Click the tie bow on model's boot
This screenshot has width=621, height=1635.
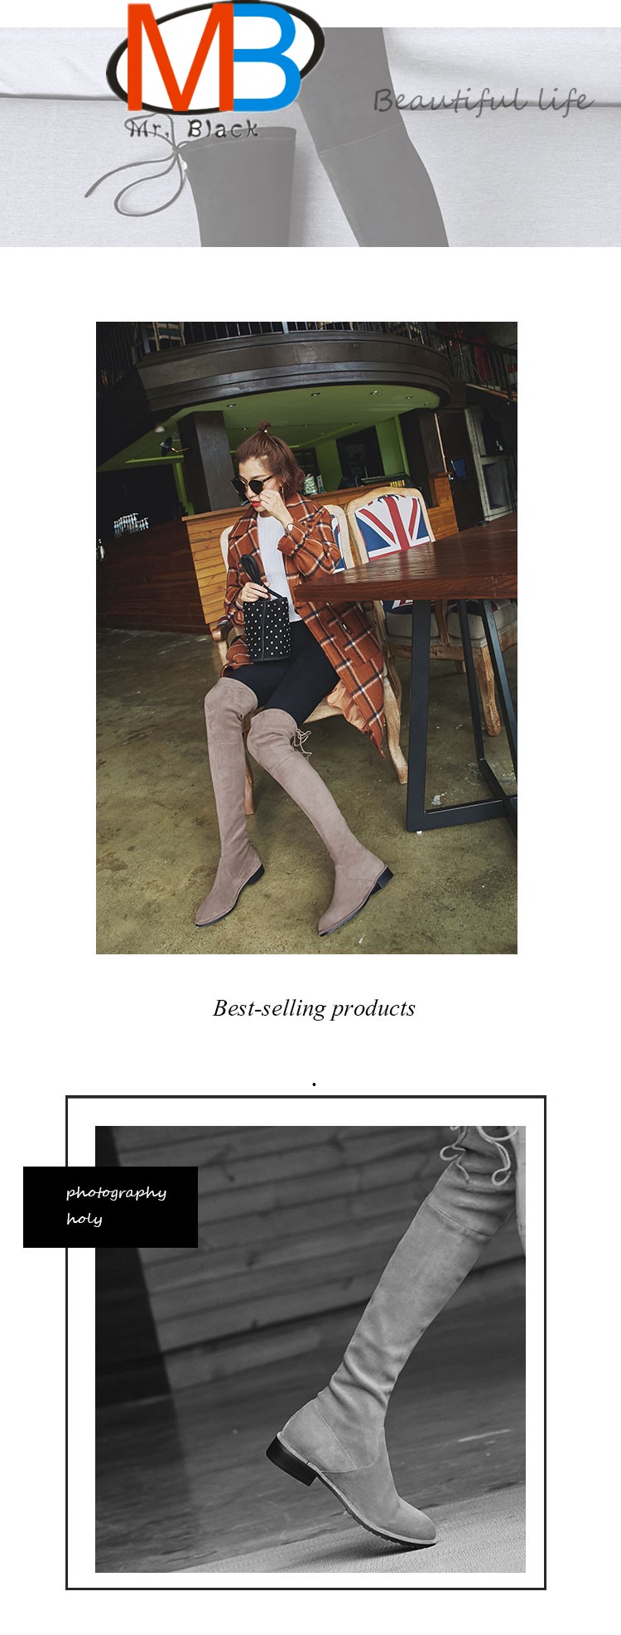click(302, 742)
